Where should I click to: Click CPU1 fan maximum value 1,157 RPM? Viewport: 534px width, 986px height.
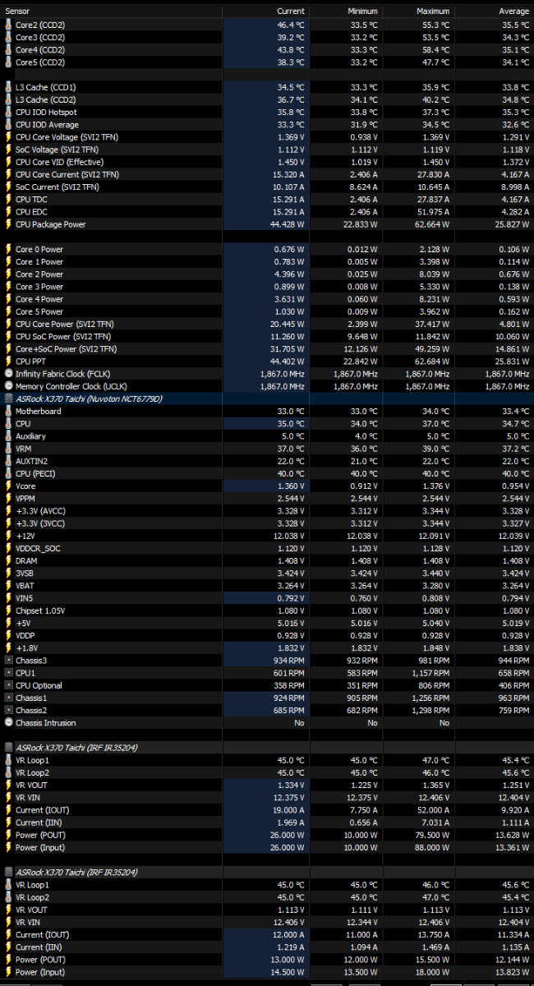pyautogui.click(x=431, y=673)
